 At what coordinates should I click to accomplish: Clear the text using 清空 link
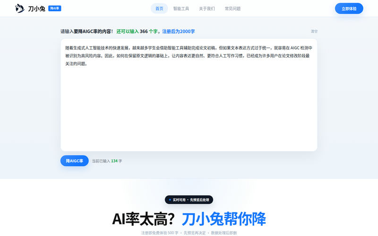[x=314, y=31]
